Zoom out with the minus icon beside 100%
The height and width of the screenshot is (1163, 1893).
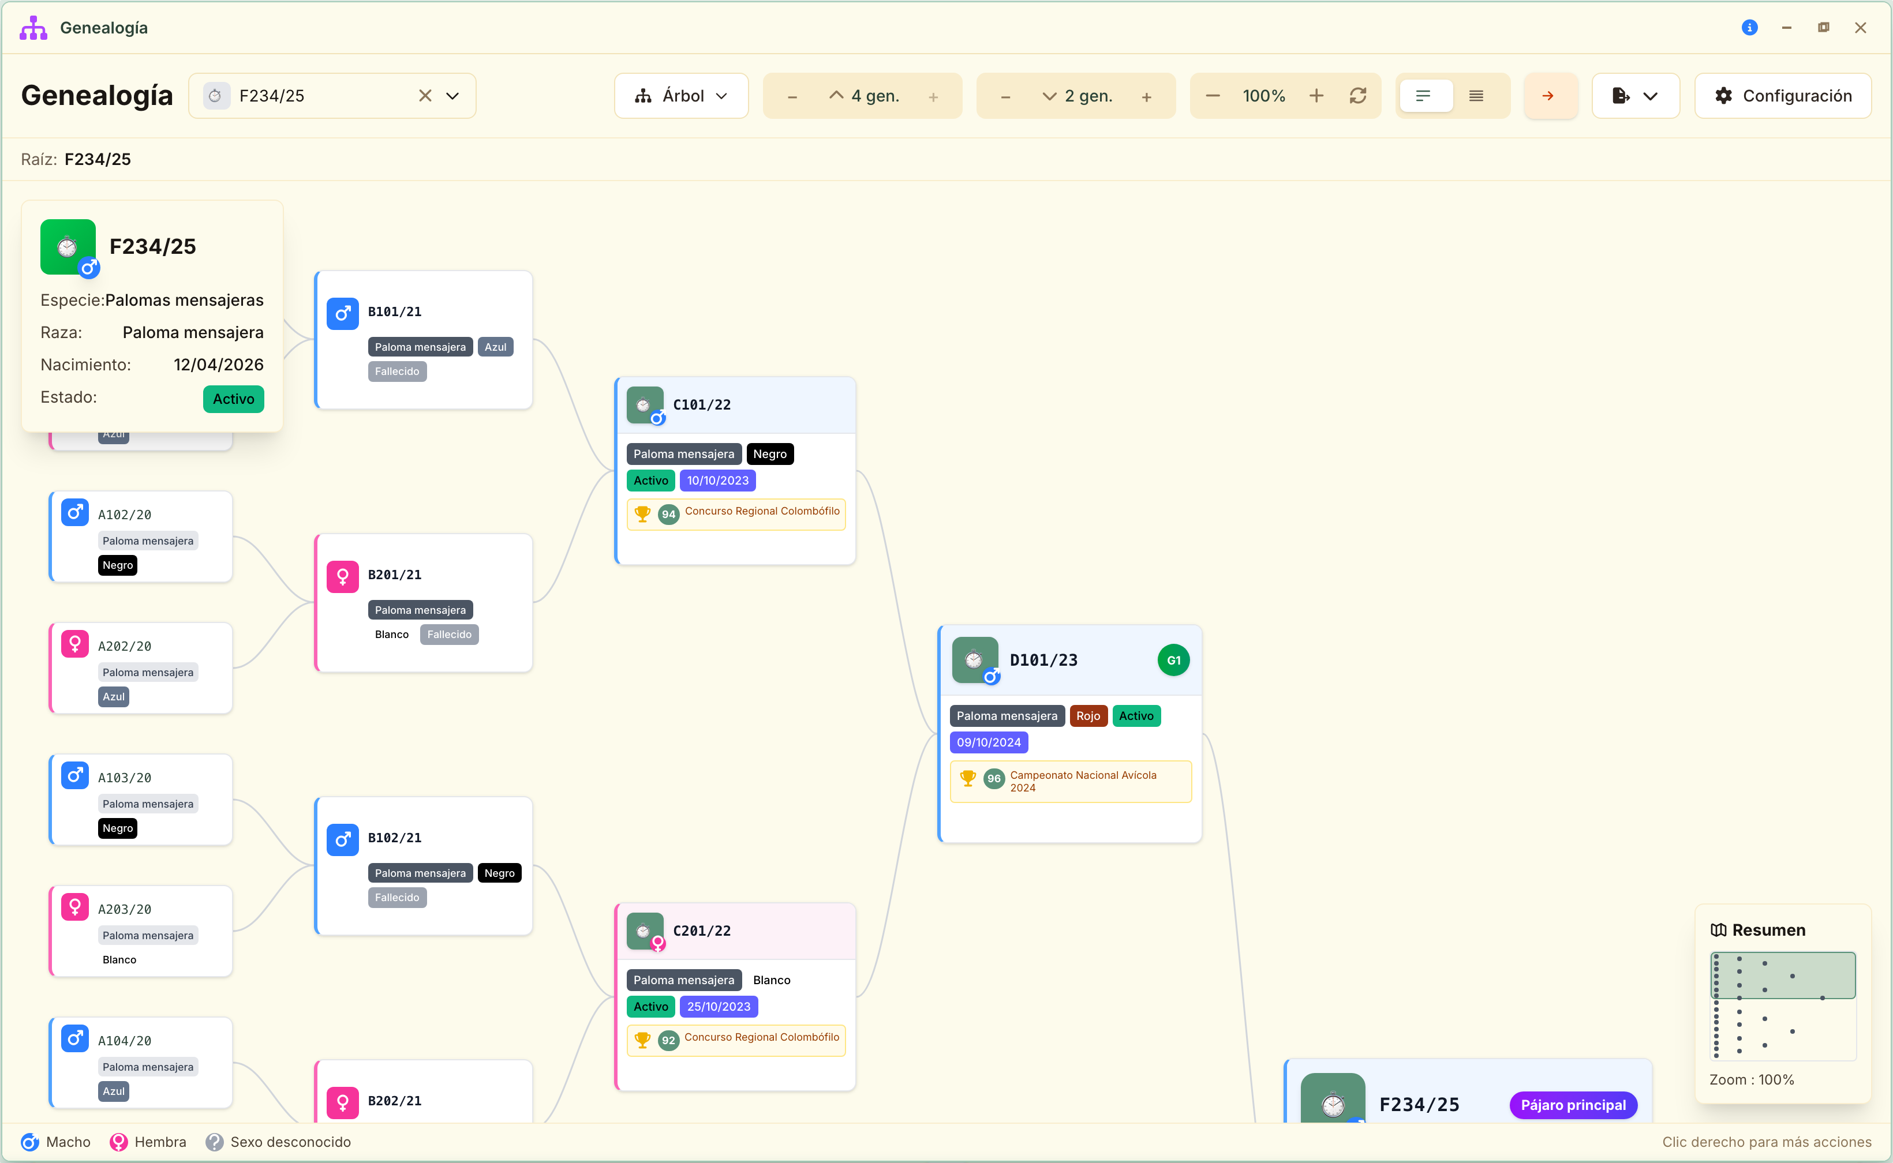pos(1212,95)
